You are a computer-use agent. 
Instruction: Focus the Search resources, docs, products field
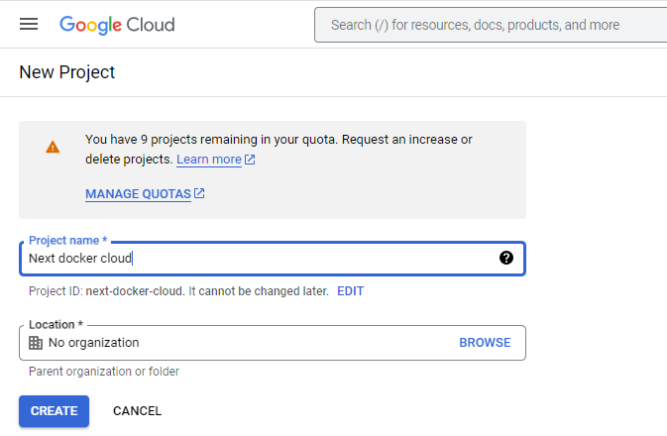(x=491, y=25)
